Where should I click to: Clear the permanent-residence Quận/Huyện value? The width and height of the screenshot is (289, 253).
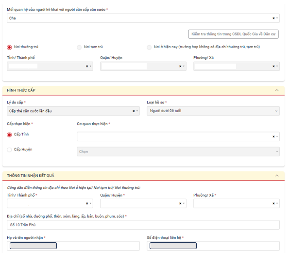pyautogui.click(x=180, y=66)
